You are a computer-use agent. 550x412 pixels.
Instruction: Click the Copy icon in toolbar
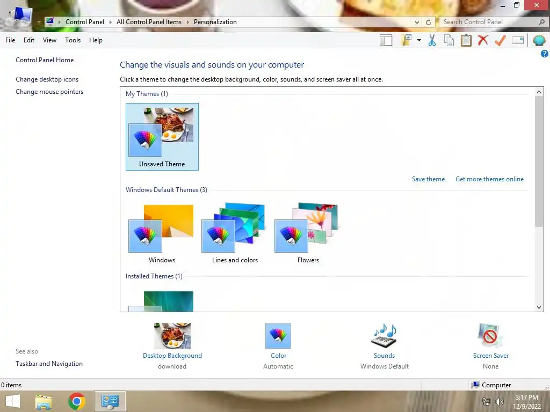(449, 40)
